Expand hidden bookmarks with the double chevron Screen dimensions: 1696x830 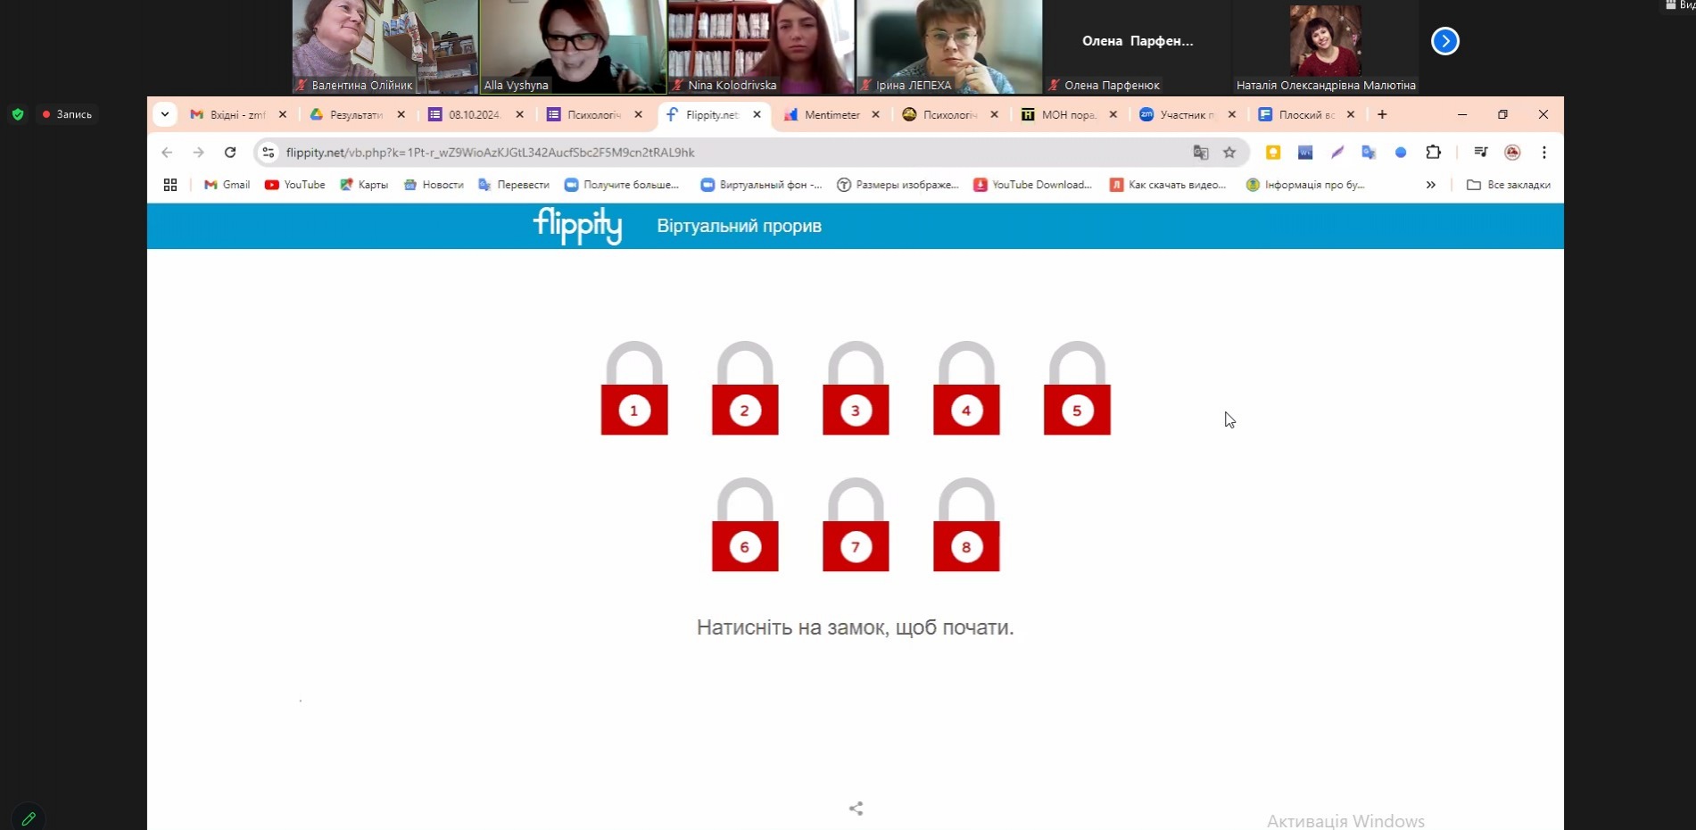(x=1431, y=185)
